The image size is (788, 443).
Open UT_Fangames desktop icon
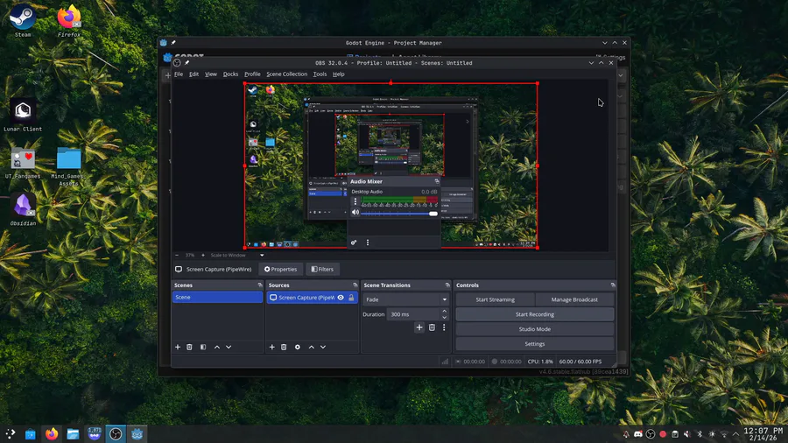[23, 163]
